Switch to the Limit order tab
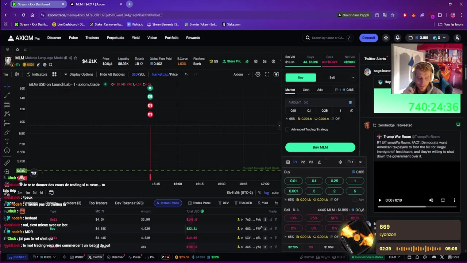The height and width of the screenshot is (263, 467). click(306, 89)
